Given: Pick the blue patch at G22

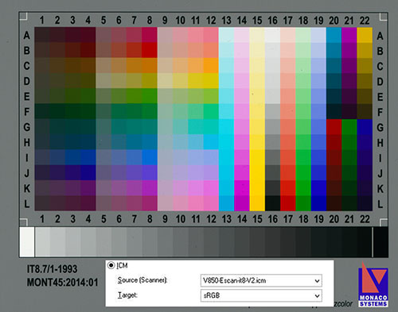Looking at the screenshot, I should [365, 127].
